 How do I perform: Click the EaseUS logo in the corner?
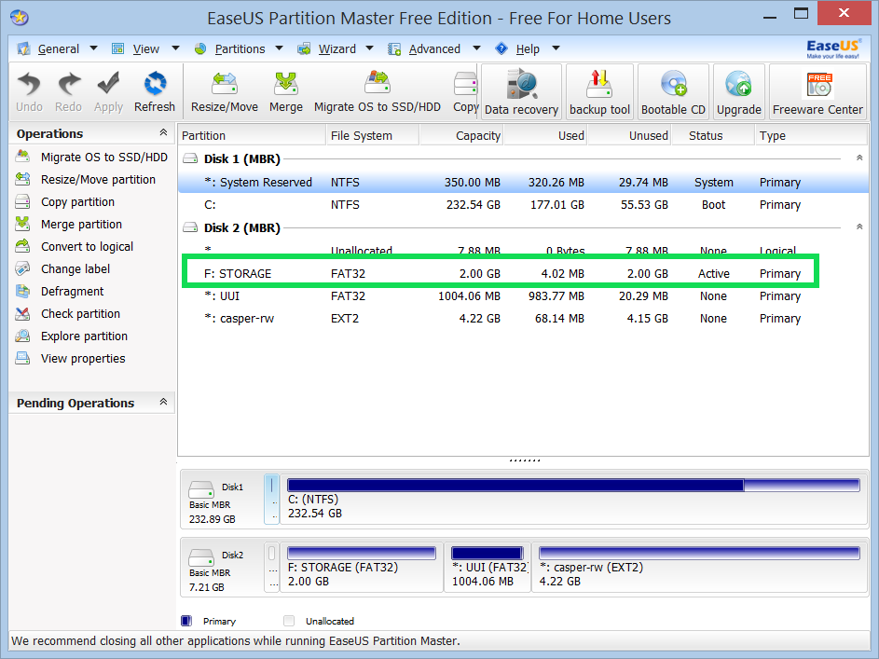[833, 48]
